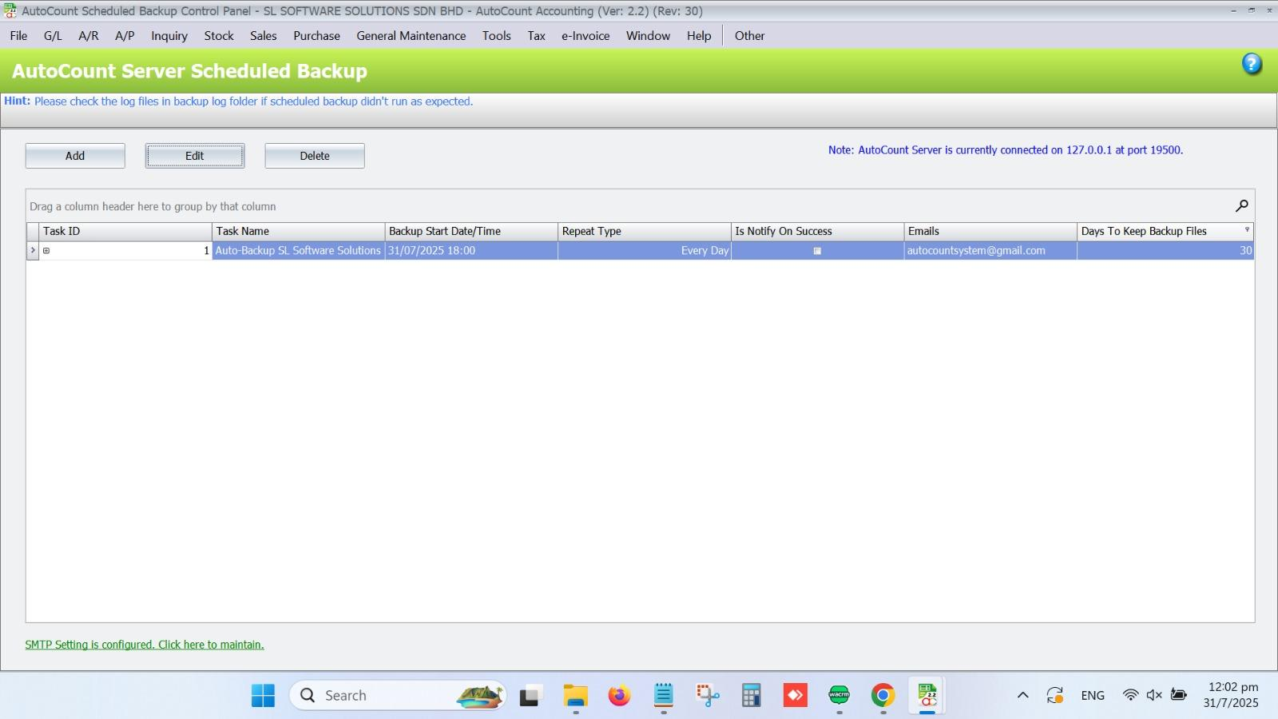
Task: Expand the Task ID 1 row detail
Action: [46, 251]
